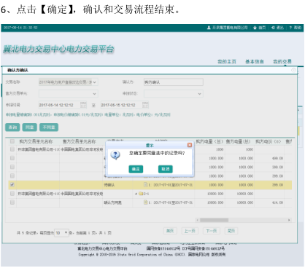Click 取消 in the prompt dialog
Image resolution: width=305 pixels, height=268 pixels.
point(166,169)
